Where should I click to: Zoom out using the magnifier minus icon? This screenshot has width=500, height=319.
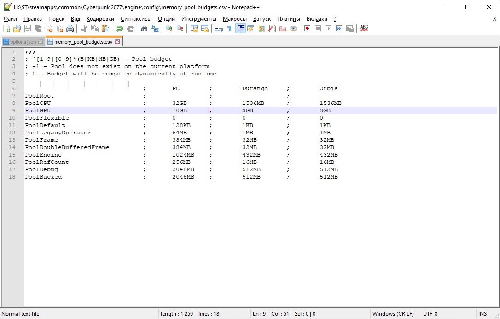pos(180,29)
